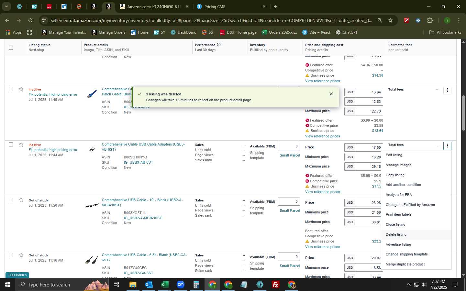The image size is (466, 291).
Task: Open Chrome three-dot menu
Action: click(x=459, y=20)
